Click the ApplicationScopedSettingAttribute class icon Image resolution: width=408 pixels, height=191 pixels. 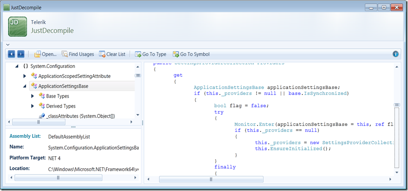tap(34, 76)
